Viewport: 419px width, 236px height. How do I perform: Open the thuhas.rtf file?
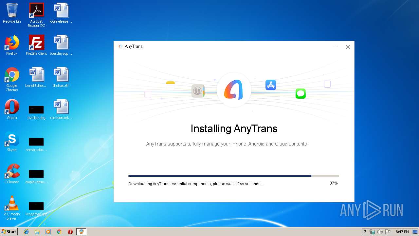point(61,77)
